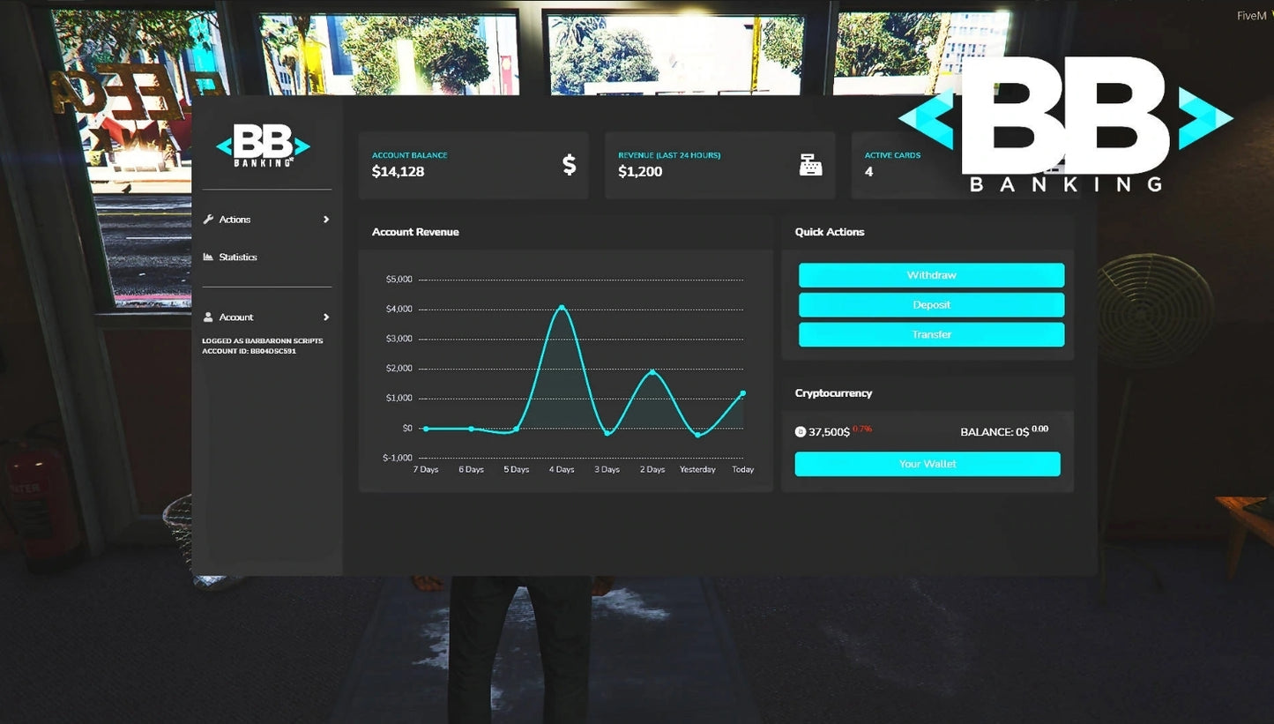1274x724 pixels.
Task: Click the BB Banking logo in the sidebar
Action: tap(263, 146)
